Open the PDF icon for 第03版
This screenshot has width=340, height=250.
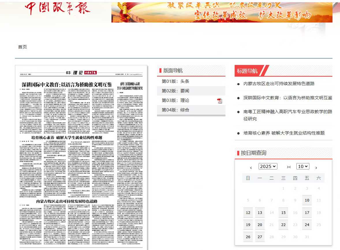pyautogui.click(x=220, y=101)
